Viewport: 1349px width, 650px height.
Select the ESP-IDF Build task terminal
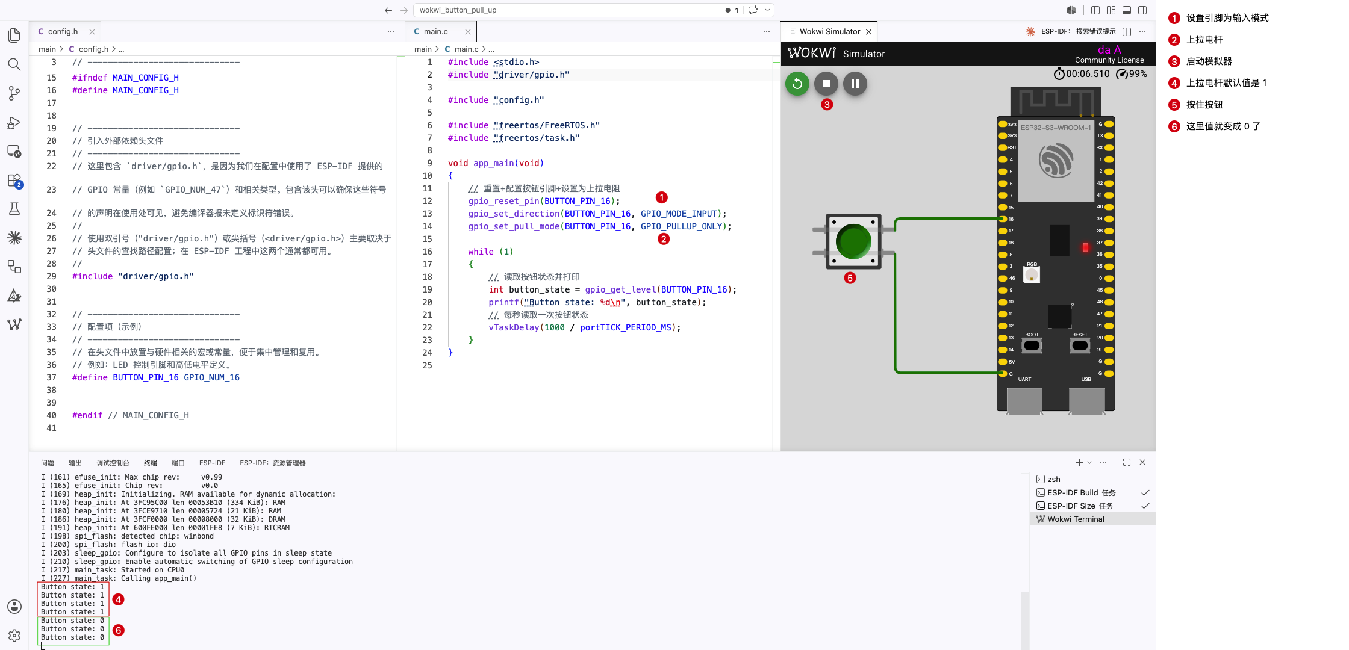pos(1081,492)
